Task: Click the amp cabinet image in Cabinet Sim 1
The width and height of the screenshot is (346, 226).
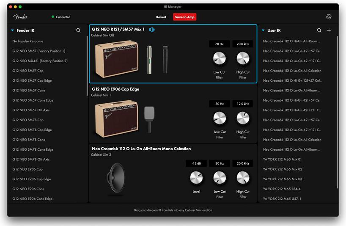Action: tap(117, 119)
